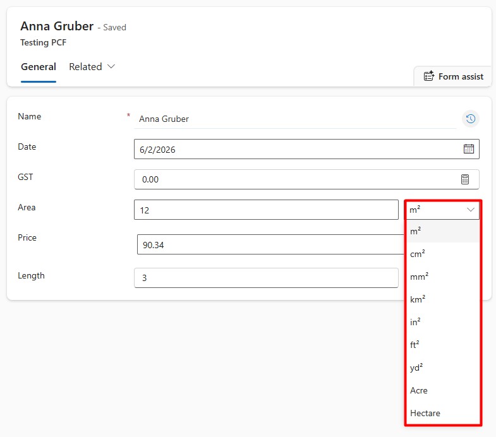Select Hectare from the unit list
This screenshot has width=496, height=437.
click(442, 413)
